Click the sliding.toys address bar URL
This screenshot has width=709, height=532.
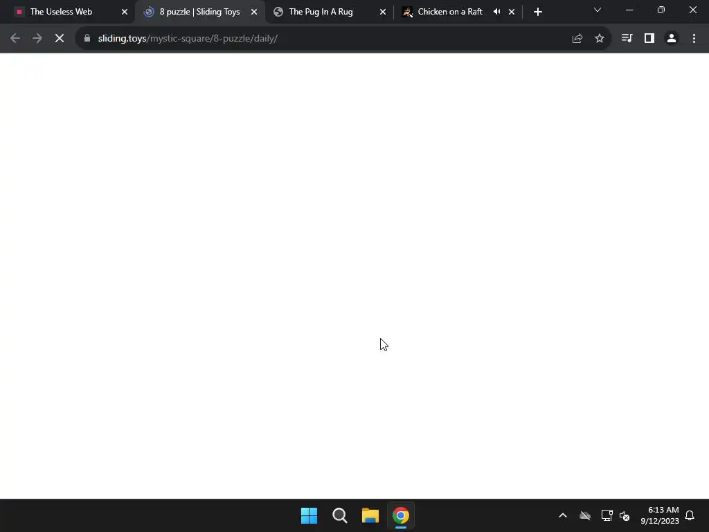188,39
